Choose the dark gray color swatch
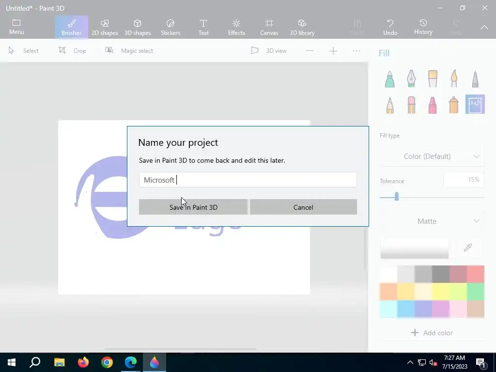 click(441, 274)
